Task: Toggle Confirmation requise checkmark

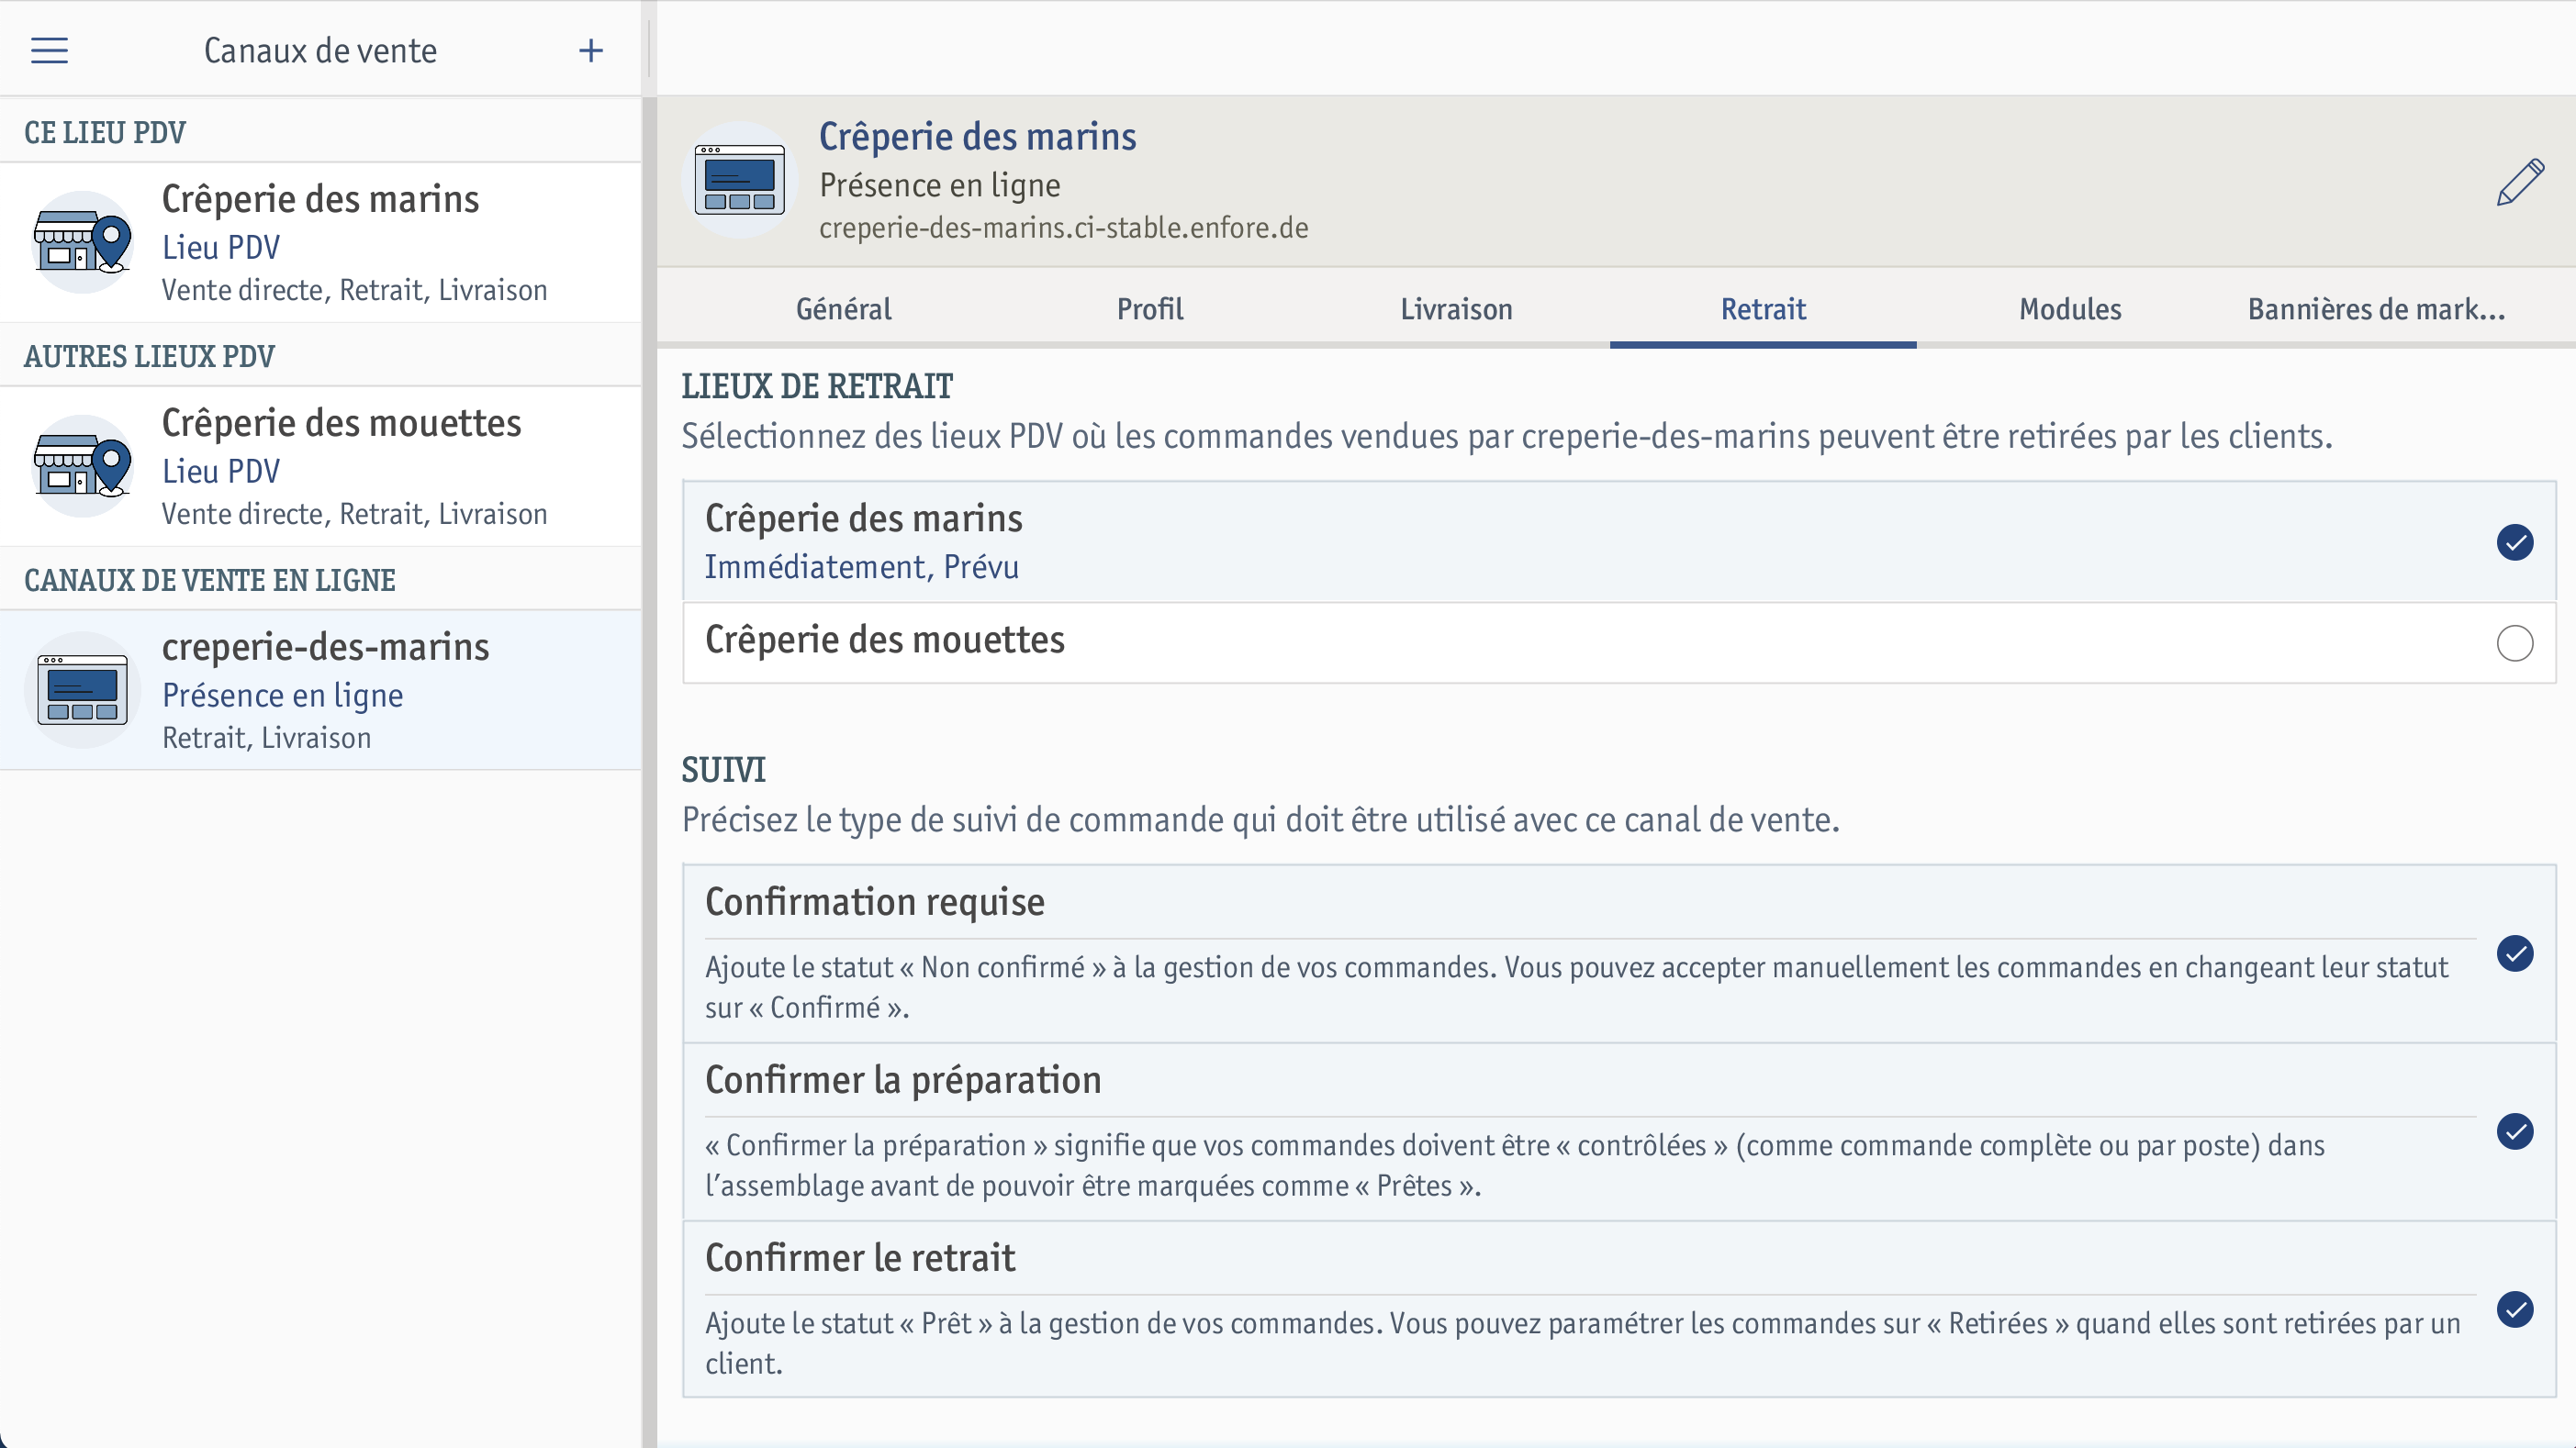Action: tap(2514, 953)
